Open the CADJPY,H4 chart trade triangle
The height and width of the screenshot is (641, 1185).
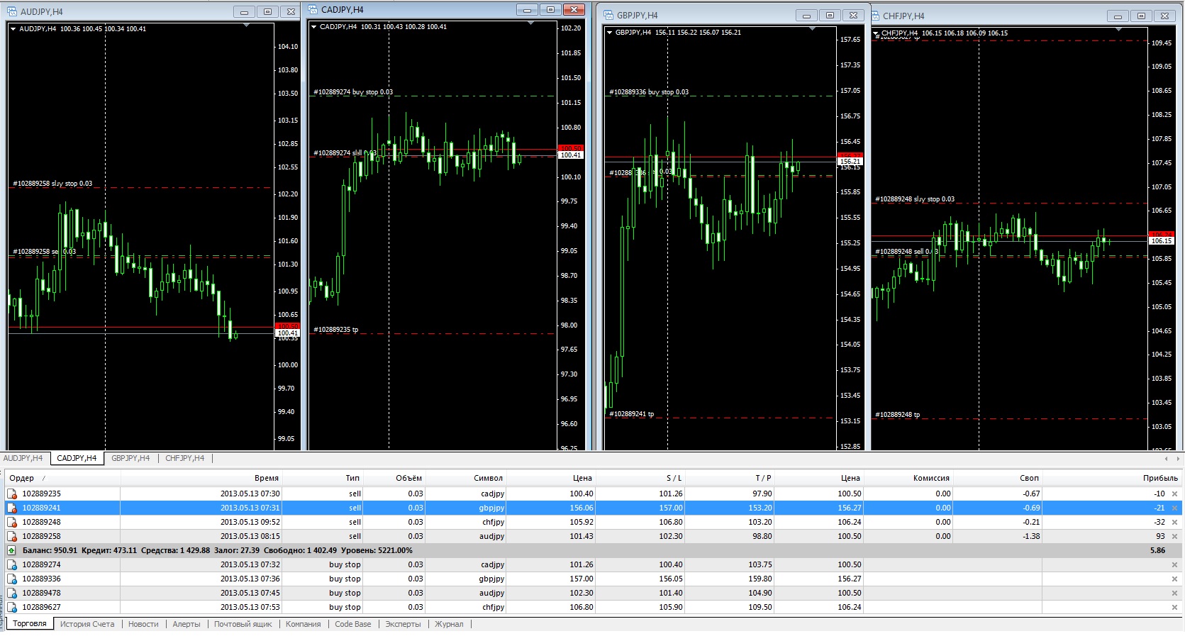coord(314,27)
